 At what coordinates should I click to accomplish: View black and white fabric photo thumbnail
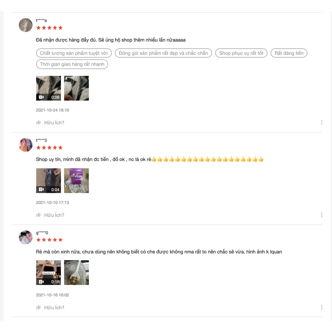point(77,88)
